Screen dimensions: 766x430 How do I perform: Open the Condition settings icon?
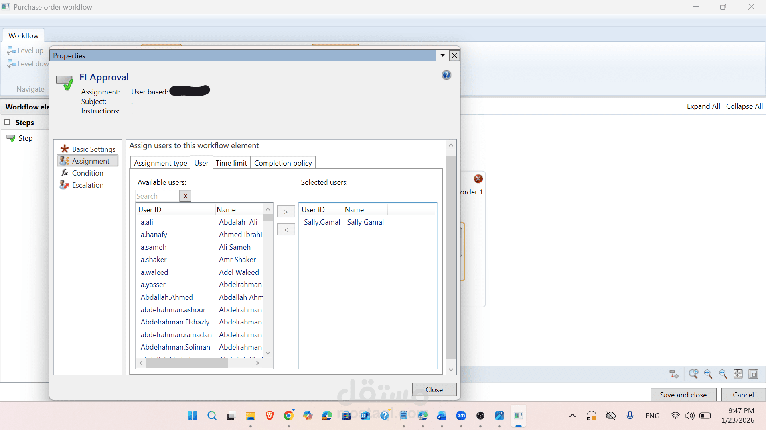[x=64, y=173]
